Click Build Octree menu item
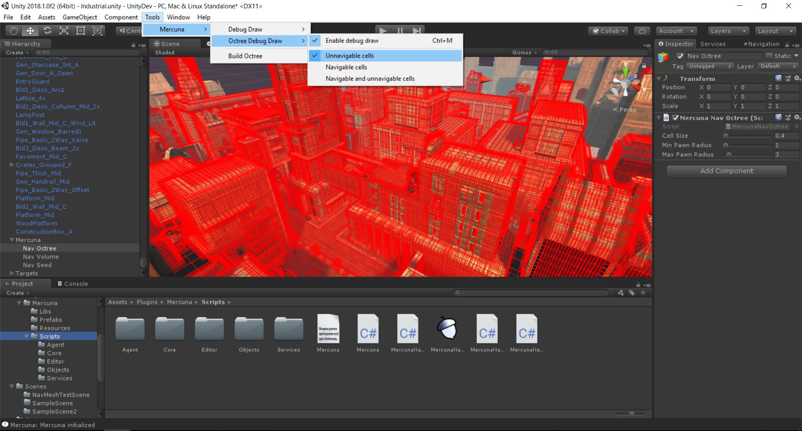The image size is (802, 431). 260,56
